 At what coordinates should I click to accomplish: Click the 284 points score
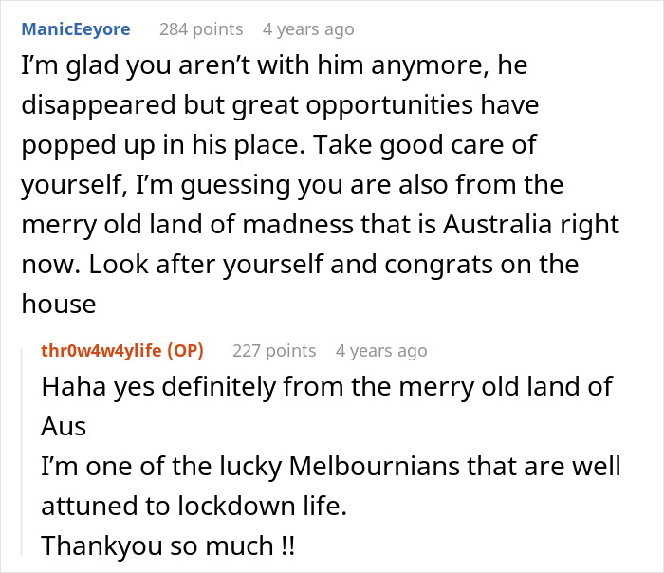[x=201, y=29]
